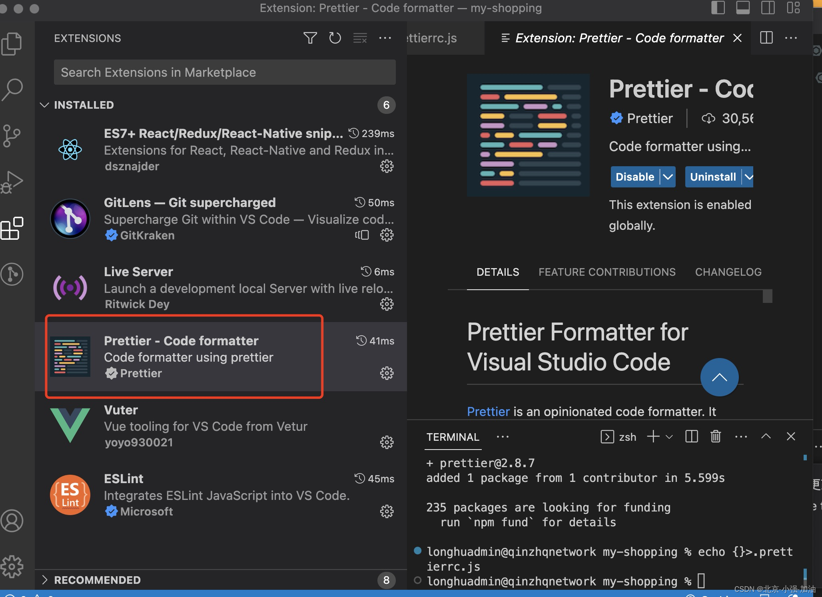Open the Search view in activity bar
Viewport: 822px width, 597px height.
click(x=12, y=90)
